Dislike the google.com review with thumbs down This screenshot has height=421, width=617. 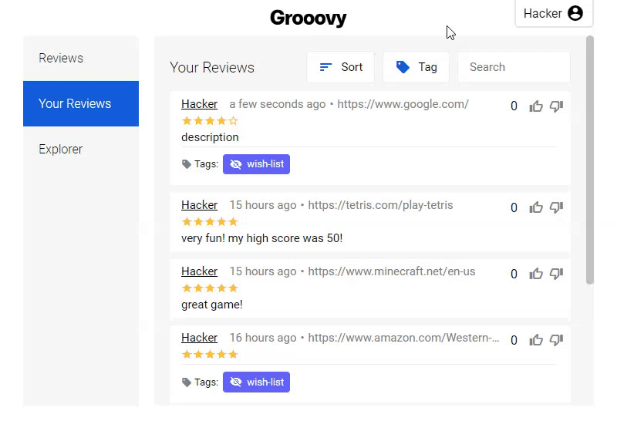[x=556, y=106]
